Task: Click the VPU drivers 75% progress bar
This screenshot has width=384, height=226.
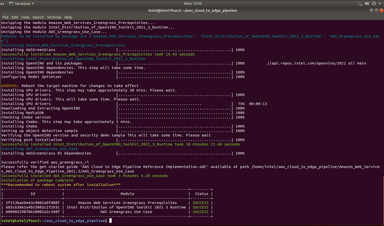Action: click(174, 104)
